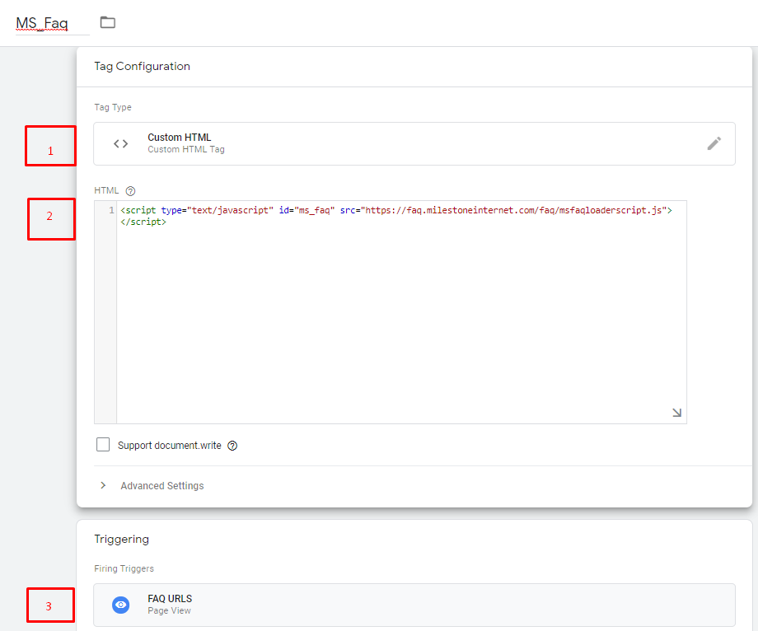758x631 pixels.
Task: Click the Tag Configuration heading
Action: click(142, 66)
